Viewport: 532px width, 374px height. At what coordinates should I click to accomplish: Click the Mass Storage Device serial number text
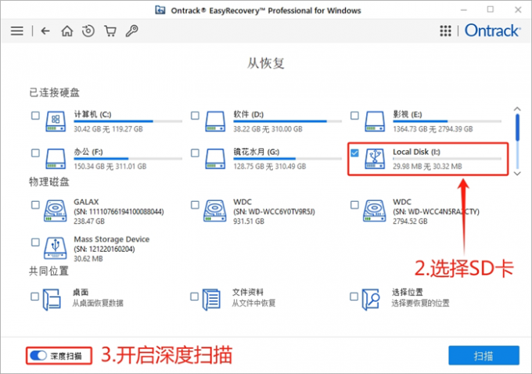(x=104, y=249)
